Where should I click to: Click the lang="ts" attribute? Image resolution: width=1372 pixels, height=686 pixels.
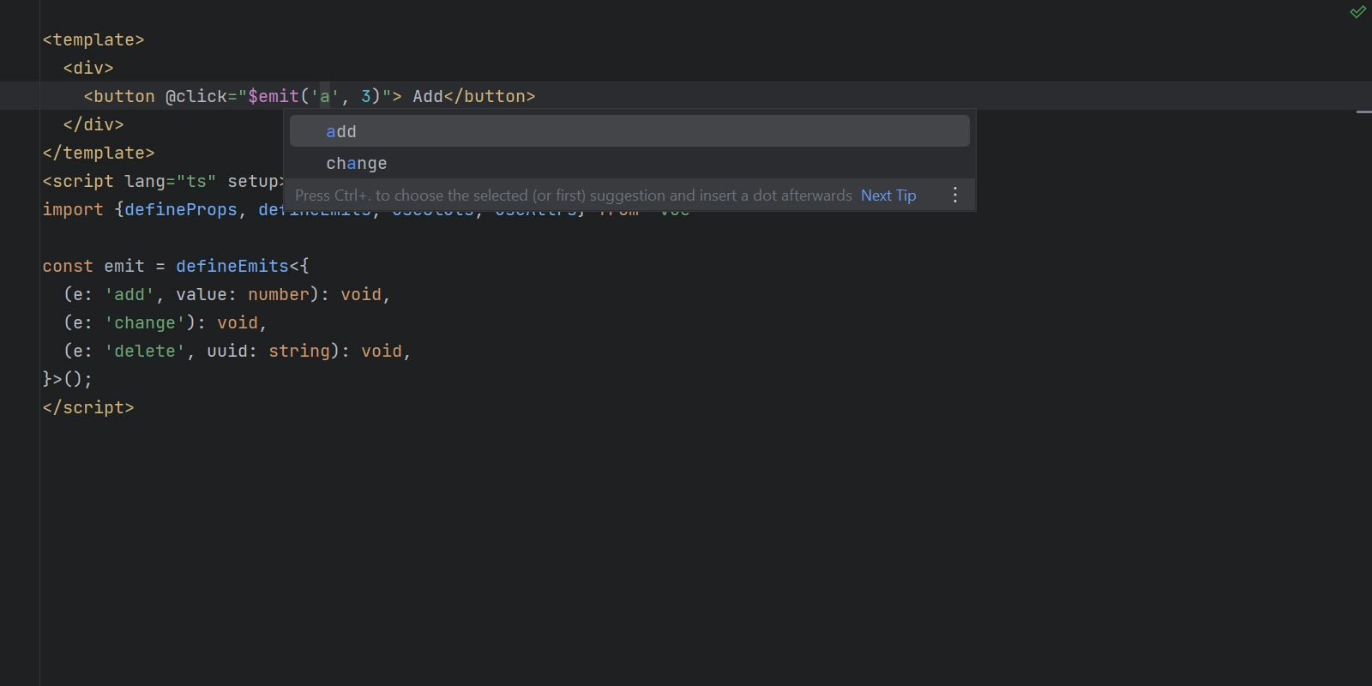[171, 181]
